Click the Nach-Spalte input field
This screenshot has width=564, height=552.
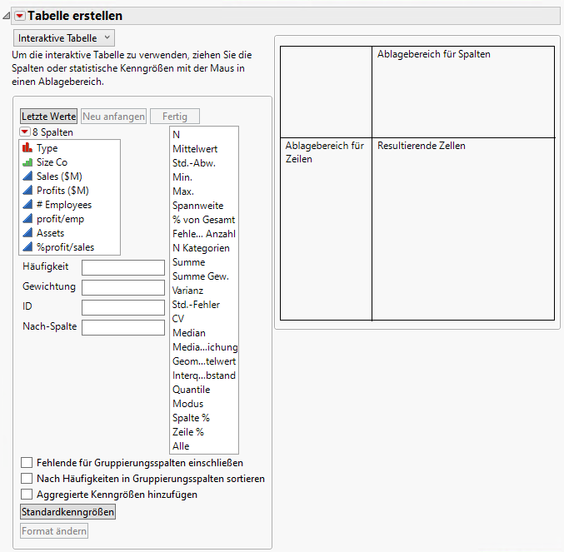(x=123, y=327)
